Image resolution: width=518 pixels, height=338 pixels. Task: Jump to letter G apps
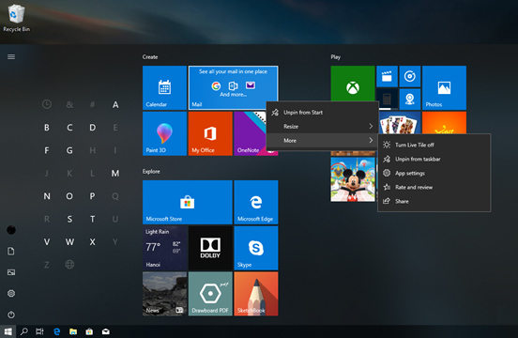(x=69, y=150)
